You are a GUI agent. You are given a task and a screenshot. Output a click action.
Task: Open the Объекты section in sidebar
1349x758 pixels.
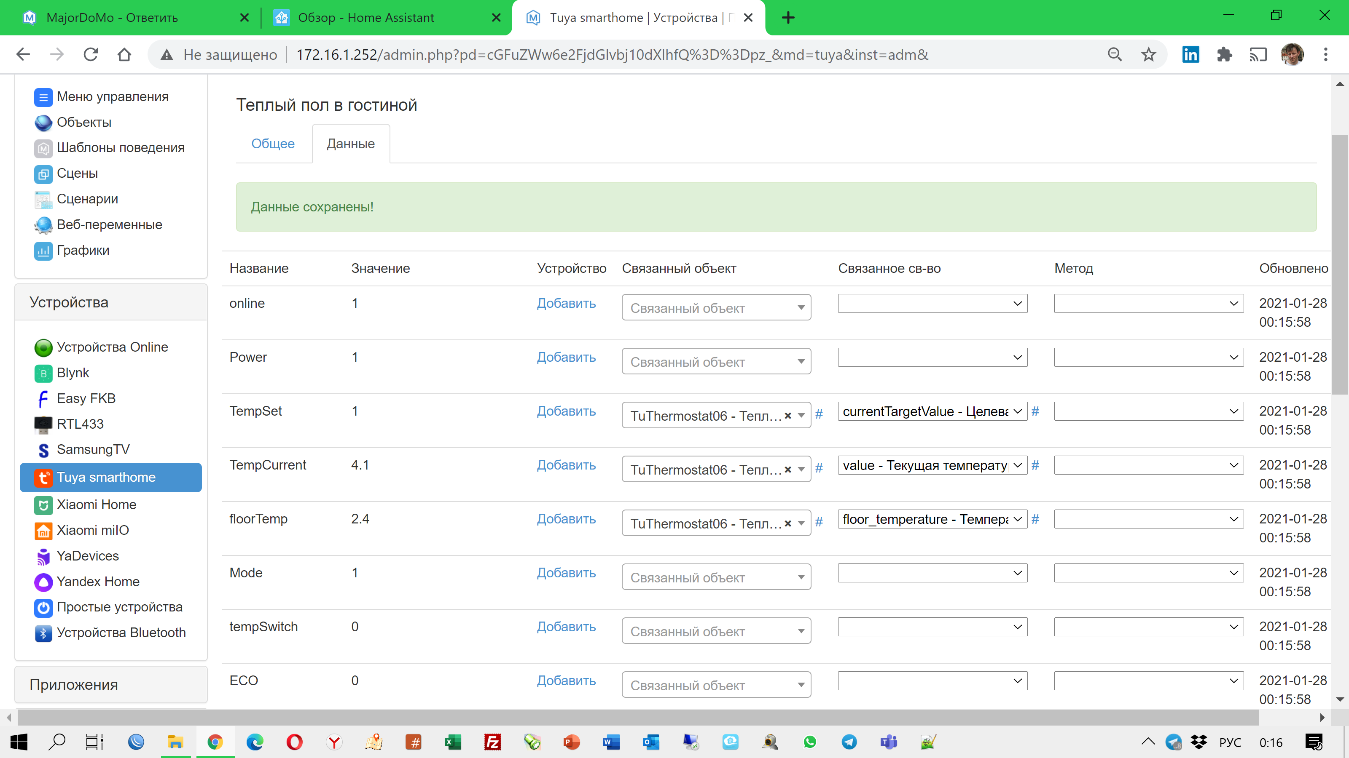pyautogui.click(x=84, y=122)
